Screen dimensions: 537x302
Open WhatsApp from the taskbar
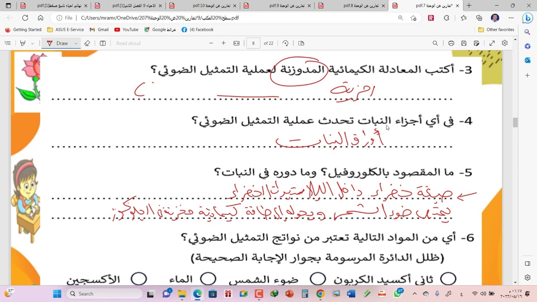pos(397,294)
